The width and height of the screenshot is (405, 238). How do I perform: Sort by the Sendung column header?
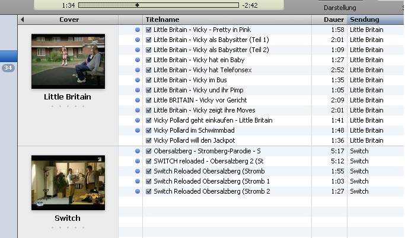point(376,20)
